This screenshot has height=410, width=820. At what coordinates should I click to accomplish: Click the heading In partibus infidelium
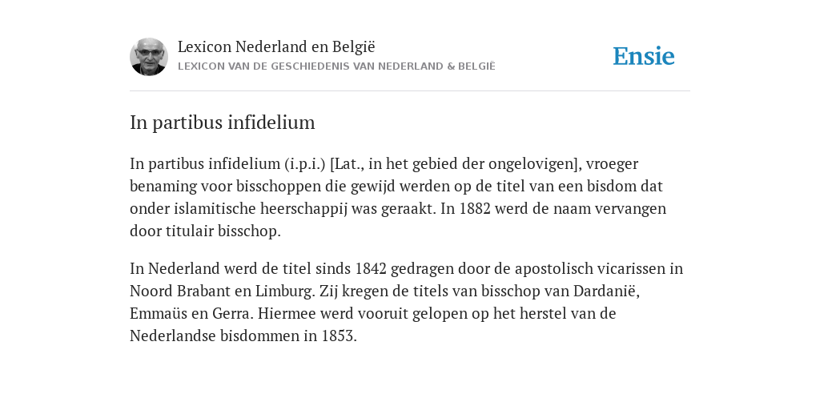pyautogui.click(x=223, y=123)
